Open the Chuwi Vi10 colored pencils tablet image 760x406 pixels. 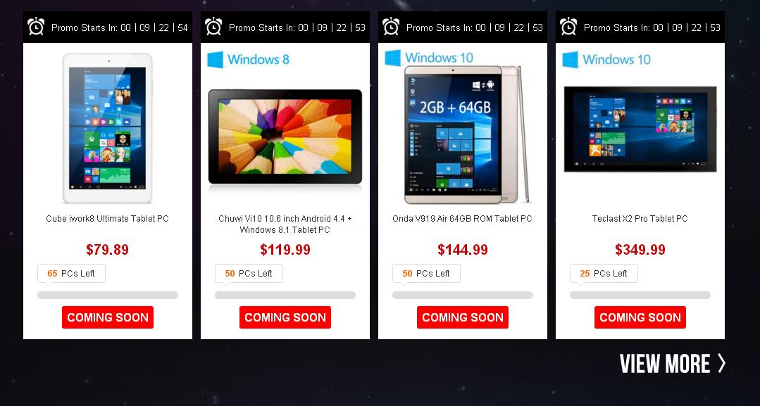(x=285, y=137)
